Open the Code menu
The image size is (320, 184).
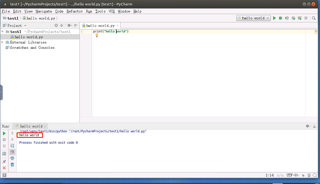[x=59, y=11]
